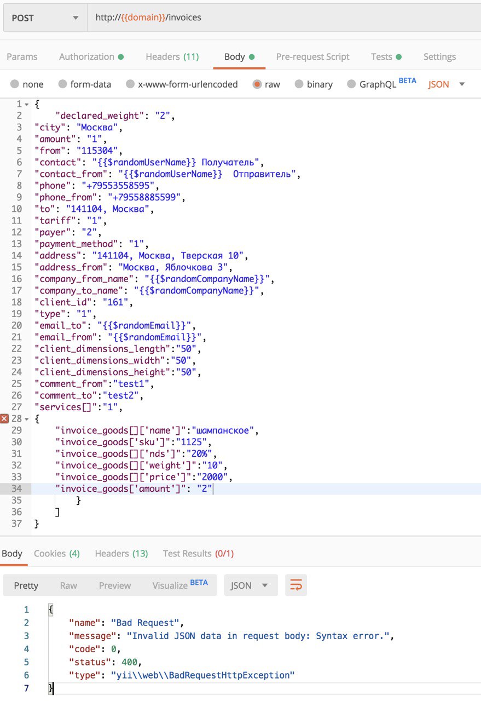Click the declared_weight line in editor

coord(114,116)
